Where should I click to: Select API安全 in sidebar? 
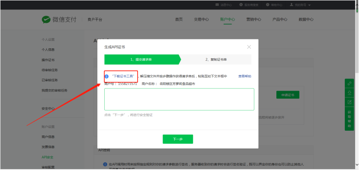point(48,157)
